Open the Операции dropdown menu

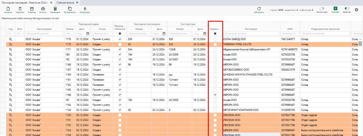click(x=85, y=9)
